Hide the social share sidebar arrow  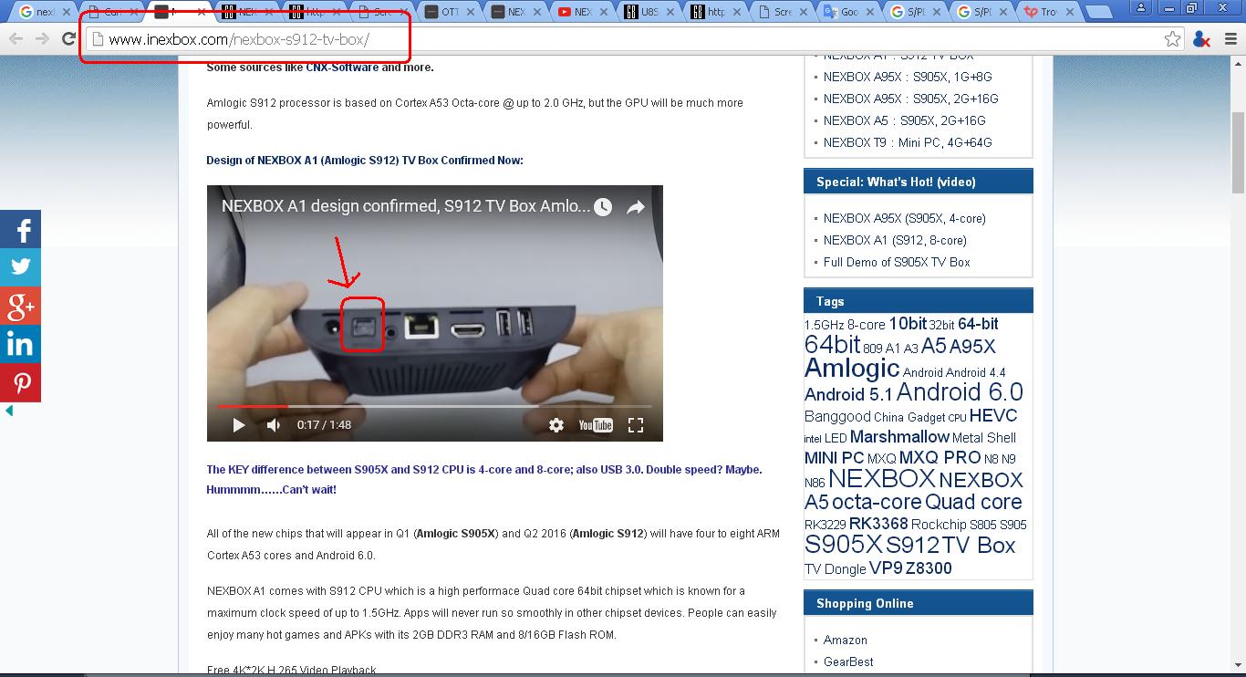pos(9,411)
